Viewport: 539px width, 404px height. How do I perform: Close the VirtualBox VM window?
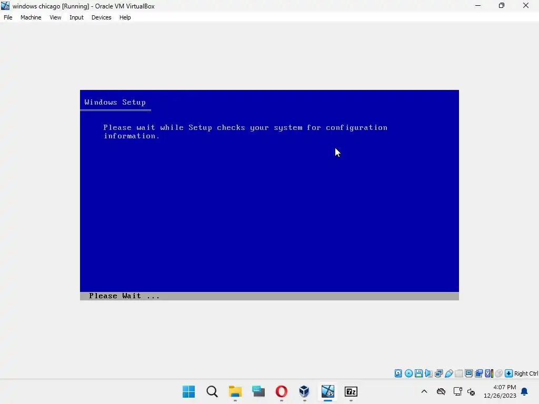click(526, 5)
